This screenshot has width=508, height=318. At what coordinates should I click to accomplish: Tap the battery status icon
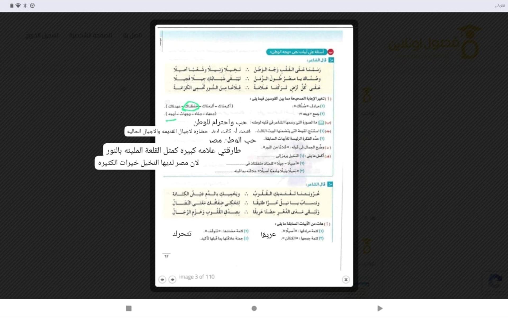tap(12, 6)
